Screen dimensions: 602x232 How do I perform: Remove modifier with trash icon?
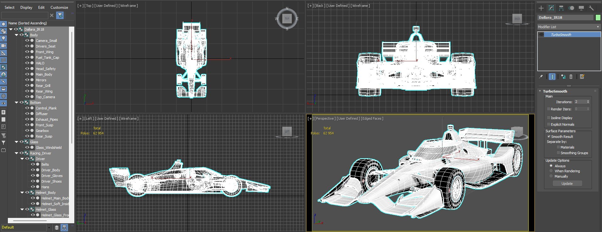click(x=571, y=77)
